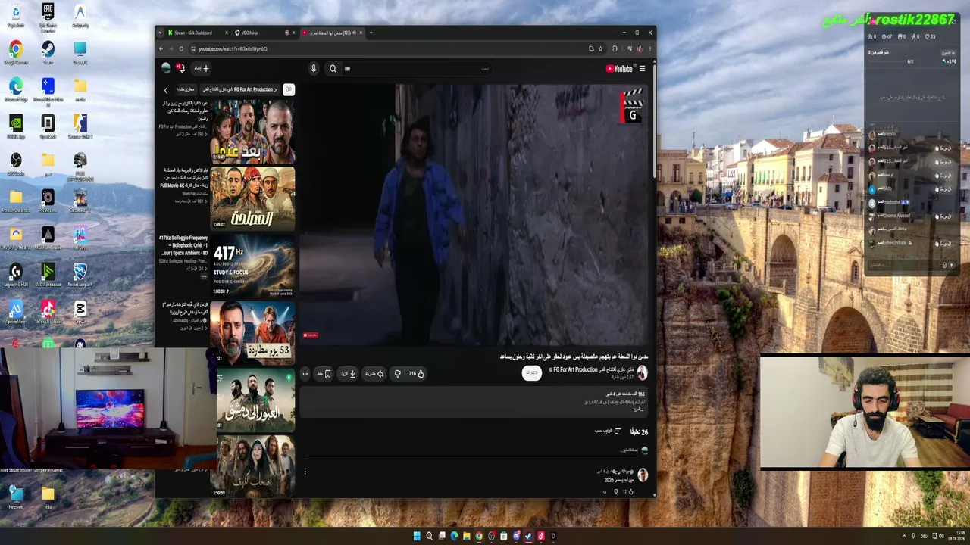Click the YouTube search magnifier button

(x=333, y=68)
